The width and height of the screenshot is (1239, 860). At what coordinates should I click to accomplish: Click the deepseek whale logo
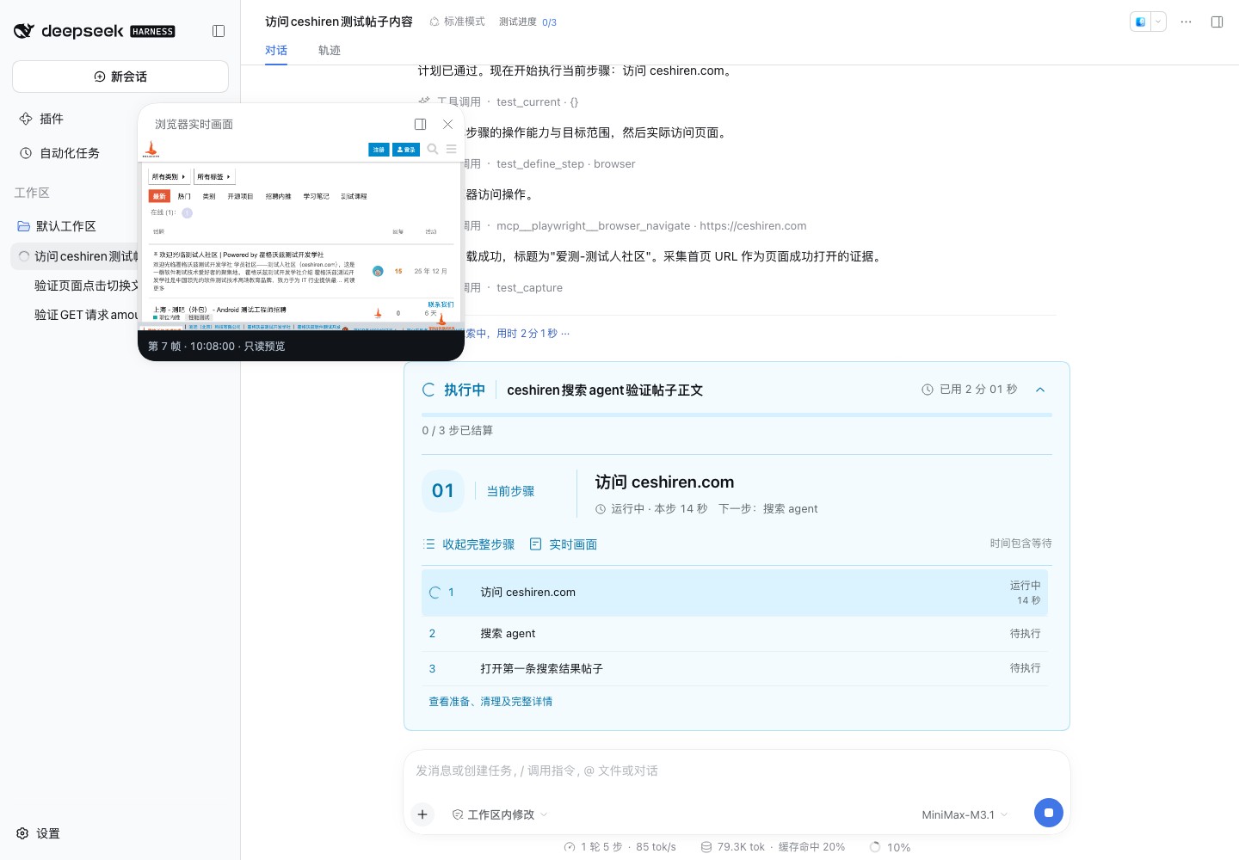point(24,31)
